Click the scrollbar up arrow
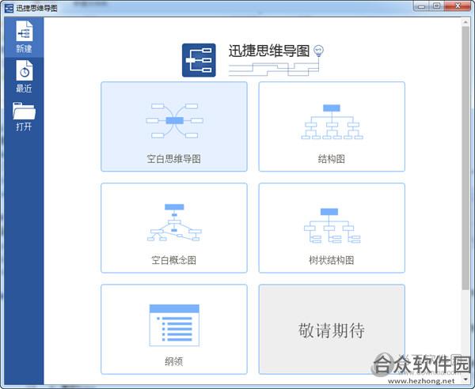475x389 pixels. (x=465, y=22)
